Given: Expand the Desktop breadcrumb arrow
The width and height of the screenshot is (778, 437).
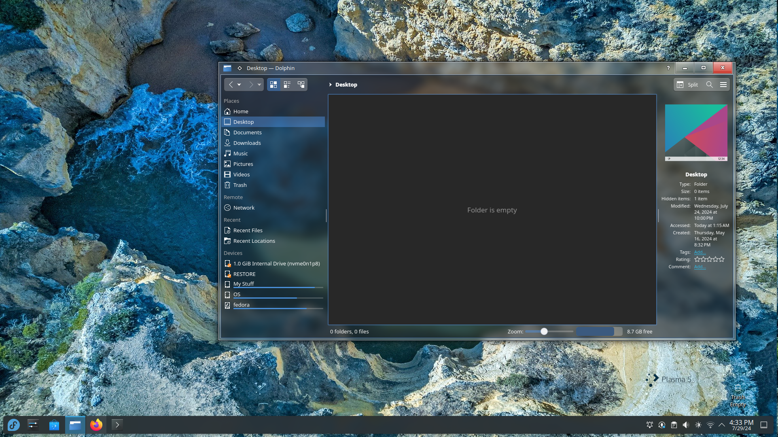Looking at the screenshot, I should [x=330, y=85].
